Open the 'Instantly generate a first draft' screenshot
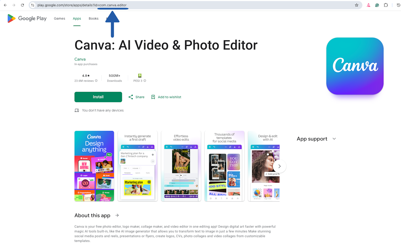The image size is (401, 246). tap(138, 166)
